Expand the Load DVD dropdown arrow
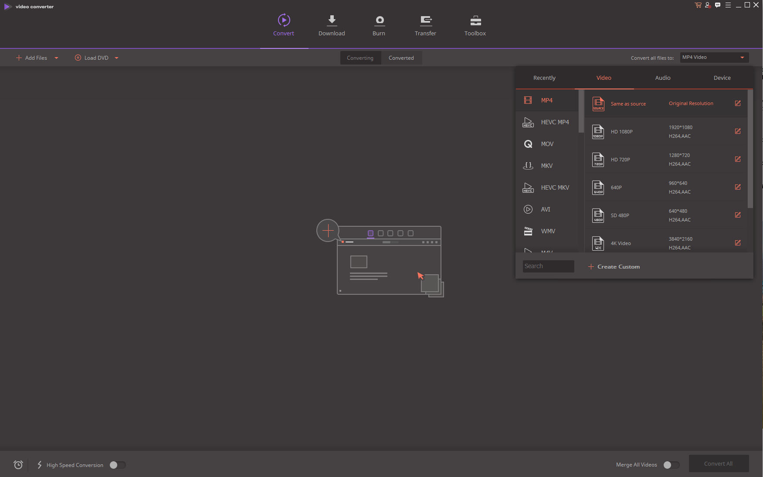This screenshot has width=763, height=477. pyautogui.click(x=116, y=58)
